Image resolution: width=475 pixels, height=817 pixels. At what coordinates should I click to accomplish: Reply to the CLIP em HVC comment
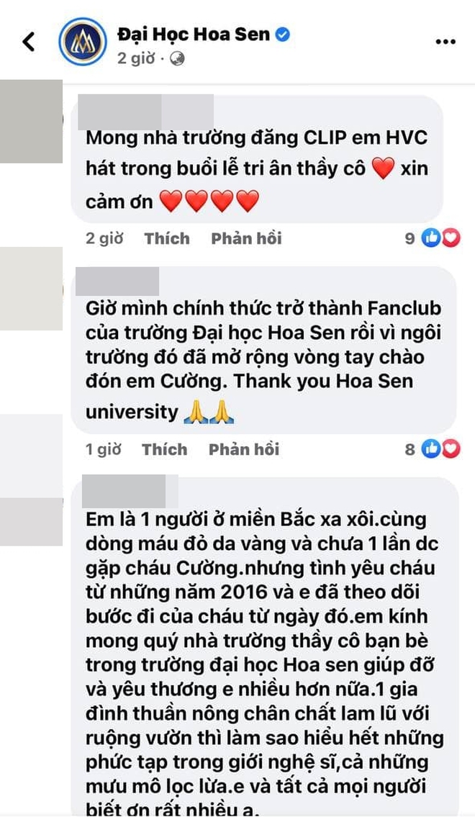tap(246, 238)
